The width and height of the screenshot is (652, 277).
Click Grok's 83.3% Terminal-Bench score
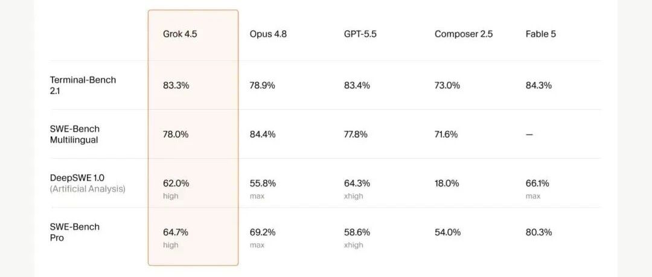(176, 86)
